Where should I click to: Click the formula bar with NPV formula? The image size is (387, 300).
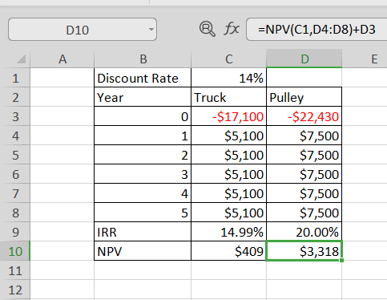(x=316, y=30)
